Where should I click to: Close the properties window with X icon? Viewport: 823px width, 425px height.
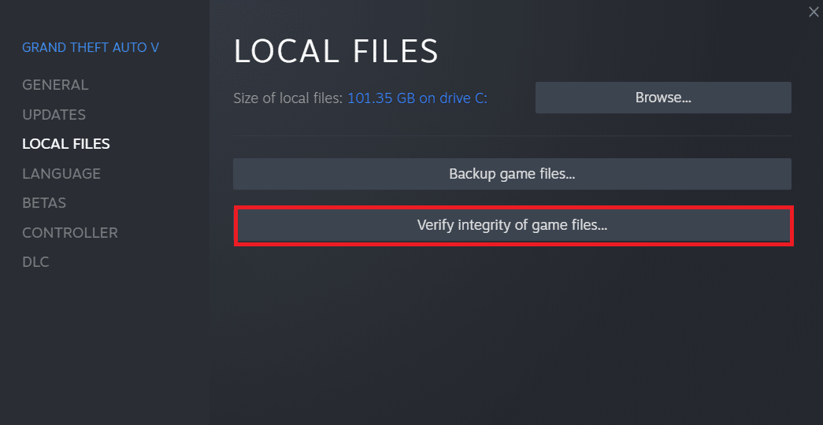pyautogui.click(x=814, y=12)
